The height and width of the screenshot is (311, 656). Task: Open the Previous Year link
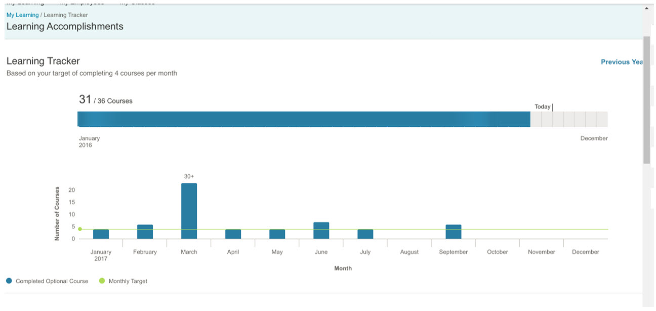[622, 62]
